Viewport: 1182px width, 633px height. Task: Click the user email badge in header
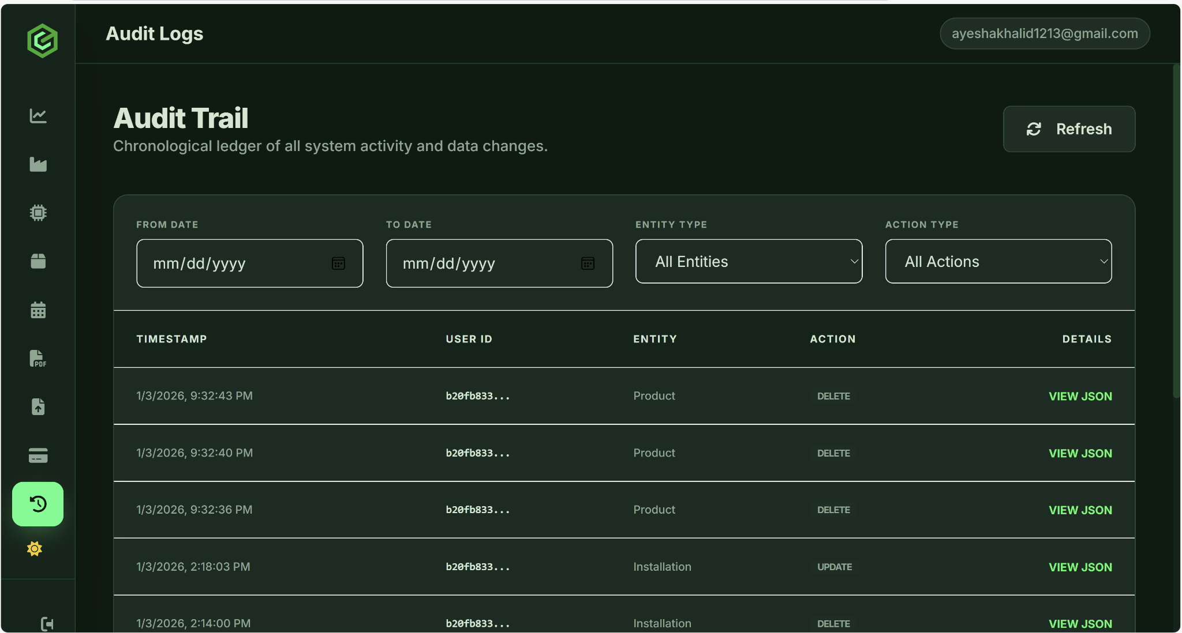[x=1045, y=33]
